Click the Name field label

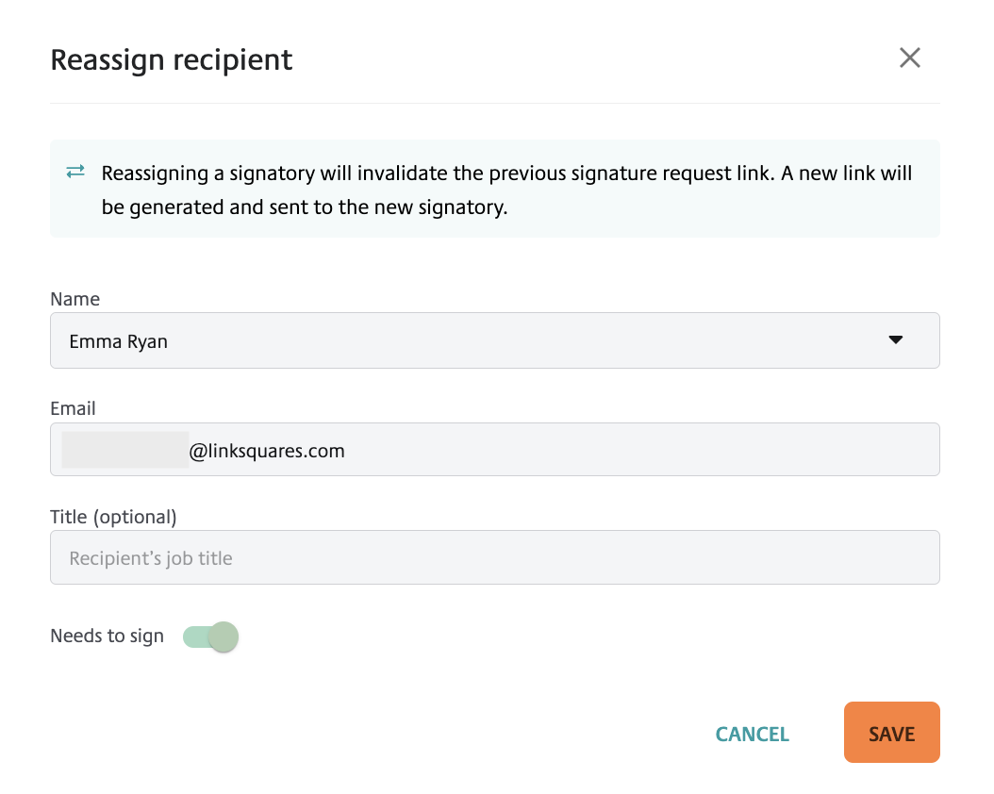75,299
